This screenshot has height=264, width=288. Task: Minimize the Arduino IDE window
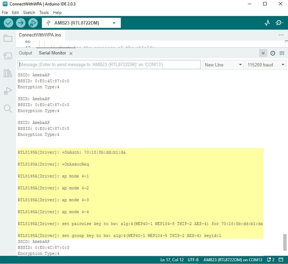pos(250,4)
